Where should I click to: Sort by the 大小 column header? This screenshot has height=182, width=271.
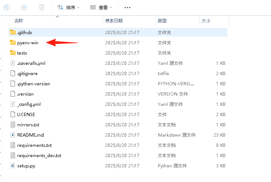206,21
